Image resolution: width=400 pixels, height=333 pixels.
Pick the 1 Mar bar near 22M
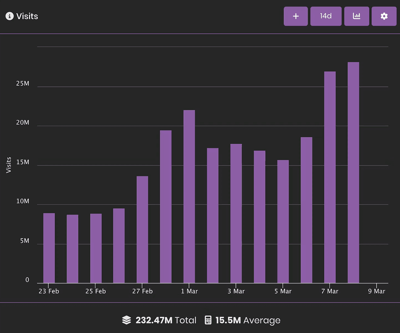(x=189, y=197)
